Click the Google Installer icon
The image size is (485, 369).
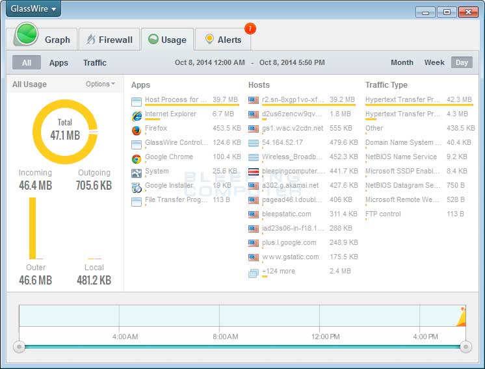point(137,187)
